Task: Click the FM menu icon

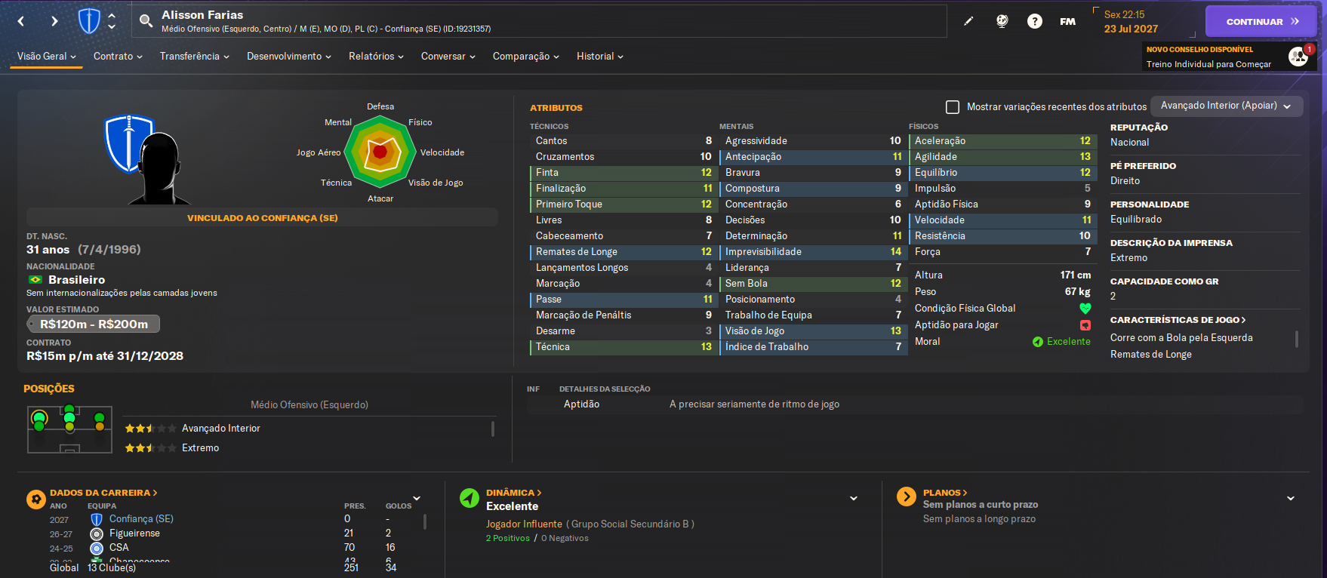Action: tap(1067, 21)
